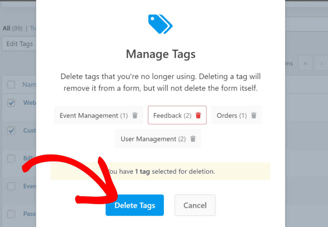The width and height of the screenshot is (328, 227).
Task: Open the Edit Tags control
Action: [x=19, y=44]
